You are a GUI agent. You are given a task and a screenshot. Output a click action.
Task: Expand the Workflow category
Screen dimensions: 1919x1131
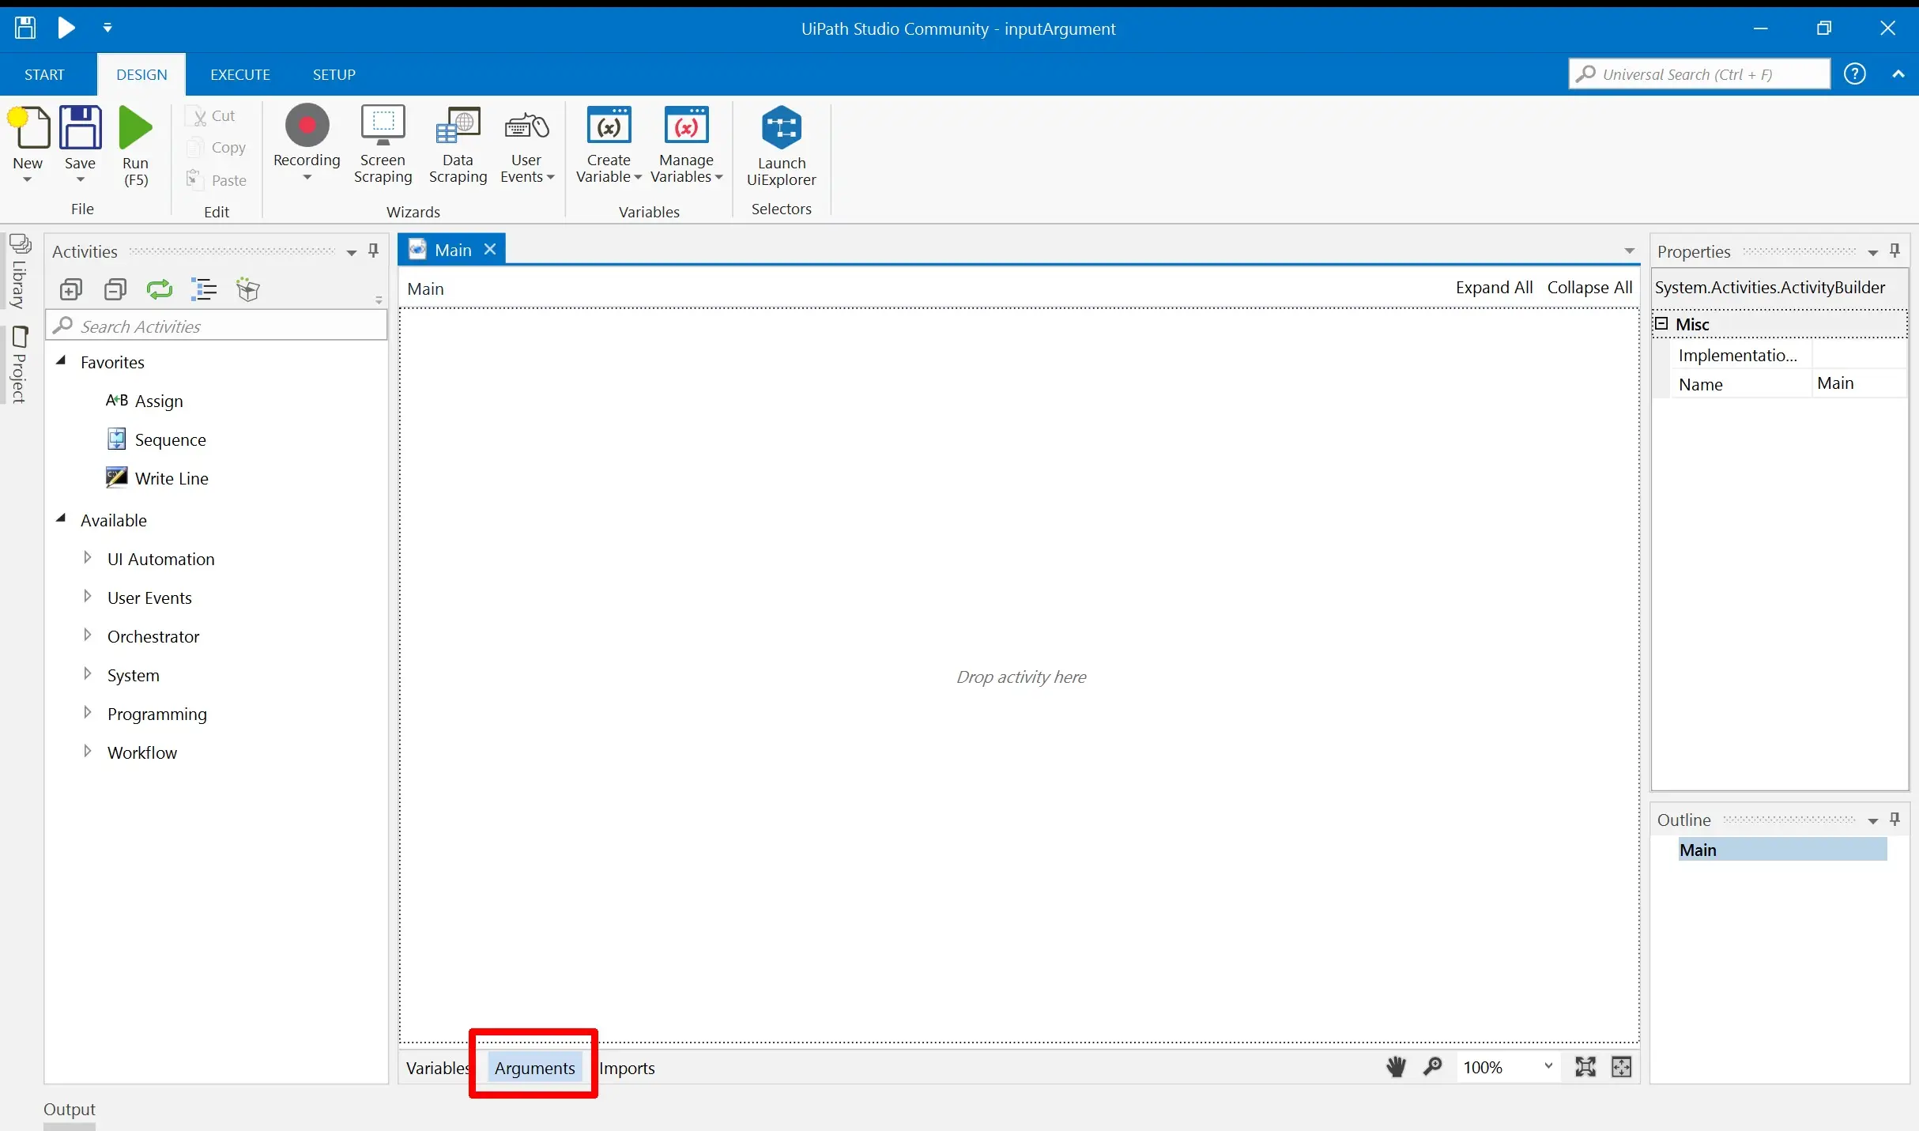coord(88,752)
